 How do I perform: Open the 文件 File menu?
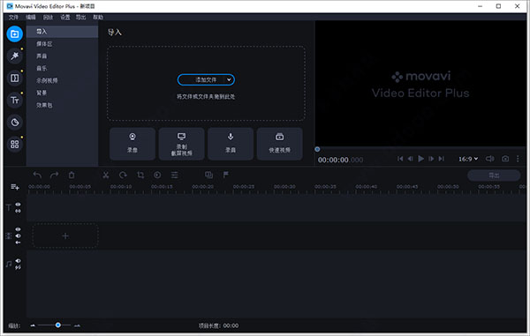13,18
